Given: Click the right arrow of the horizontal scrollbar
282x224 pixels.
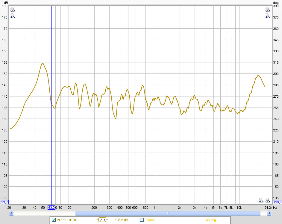Looking at the screenshot, I should [x=269, y=213].
